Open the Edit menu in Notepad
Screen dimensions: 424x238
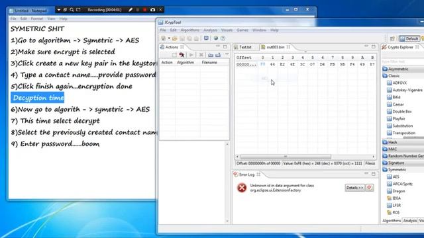24,19
